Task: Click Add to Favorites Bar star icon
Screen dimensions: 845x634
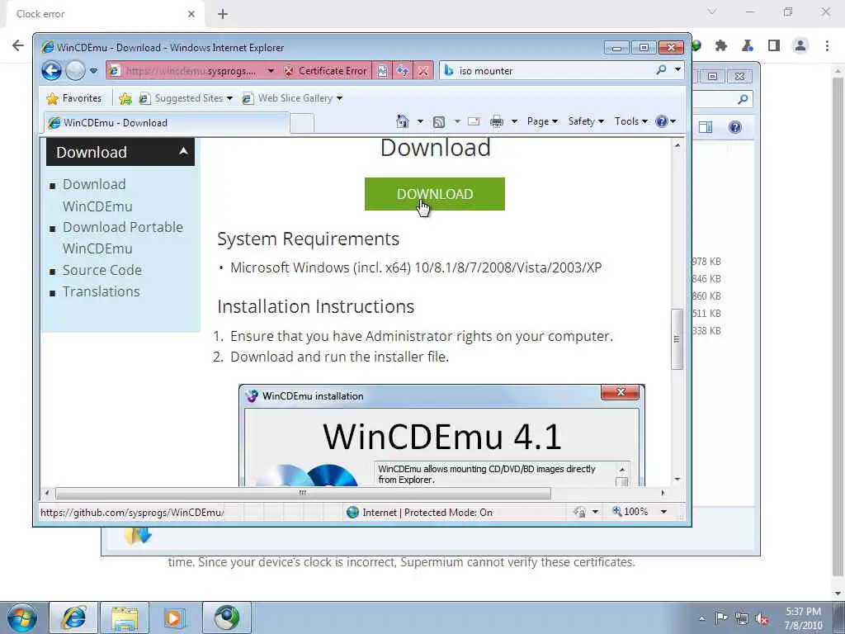Action: pos(125,98)
